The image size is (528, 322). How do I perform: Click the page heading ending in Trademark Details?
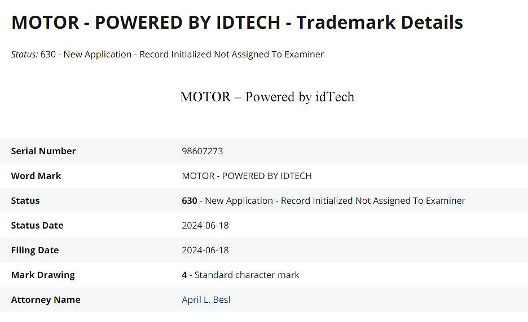(x=237, y=23)
